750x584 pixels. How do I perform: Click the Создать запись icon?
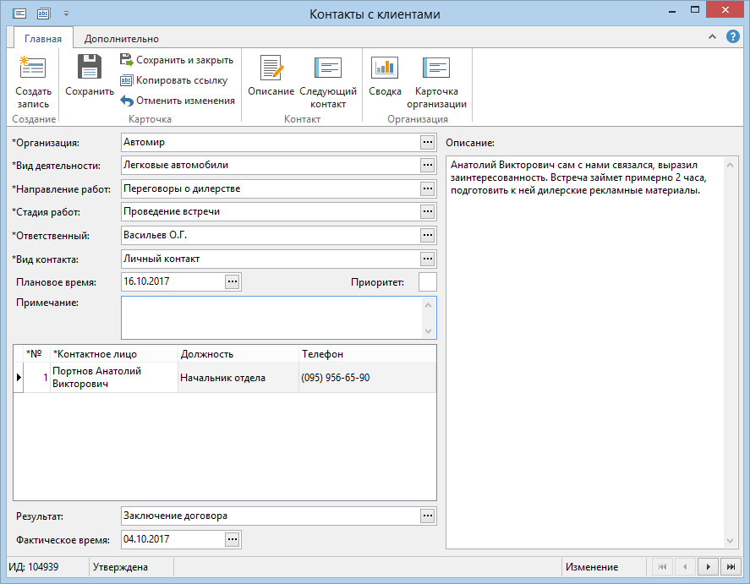[32, 68]
